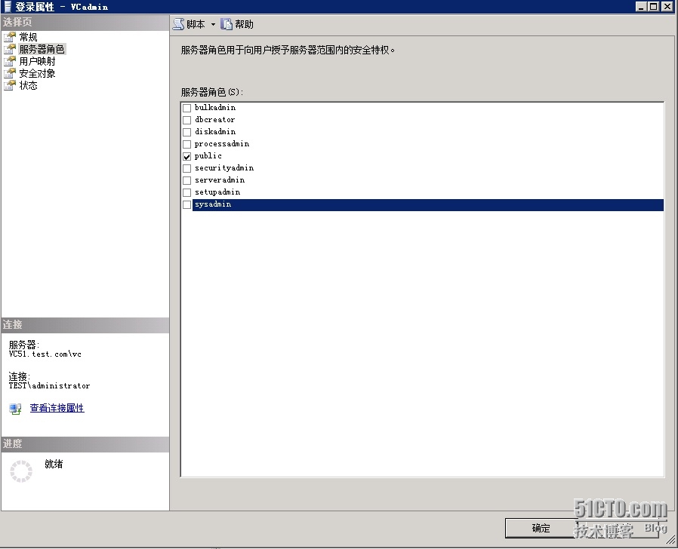Viewport: 678px width, 549px height.
Task: Click the 登录属性 title bar icon
Action: pos(8,7)
